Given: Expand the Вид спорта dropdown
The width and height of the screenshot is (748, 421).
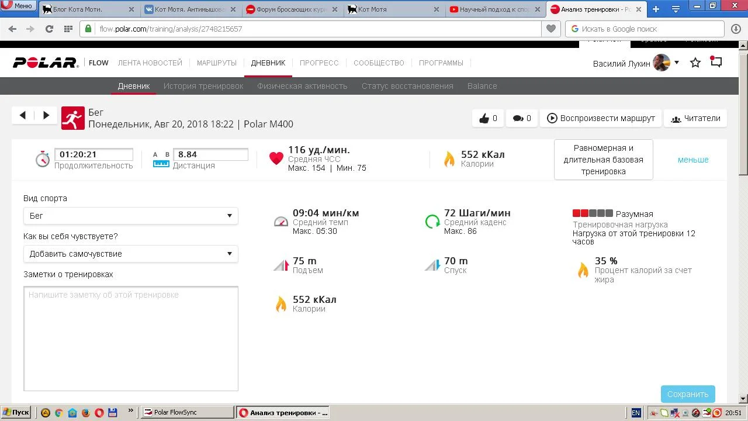Looking at the screenshot, I should (x=131, y=216).
